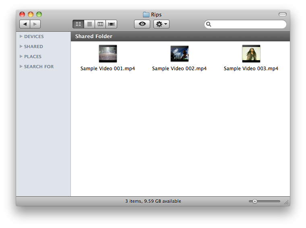The image size is (306, 228).
Task: Click the toolbar hide pill button
Action: point(282,14)
